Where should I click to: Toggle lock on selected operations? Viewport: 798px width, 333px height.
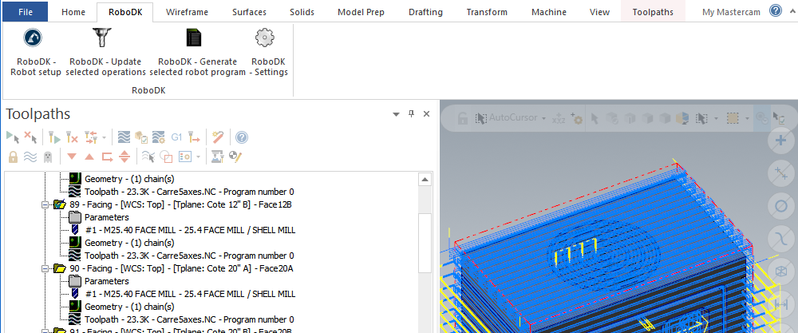[13, 157]
